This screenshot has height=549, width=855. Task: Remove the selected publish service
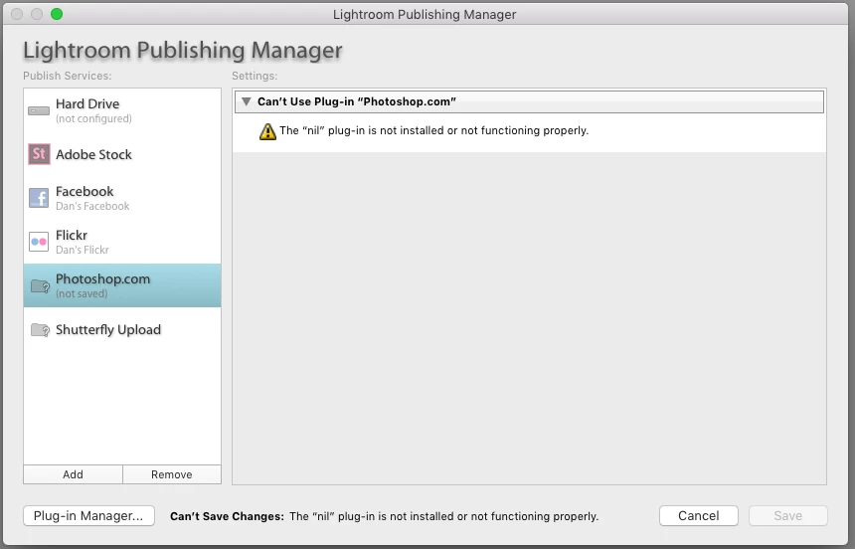point(172,474)
